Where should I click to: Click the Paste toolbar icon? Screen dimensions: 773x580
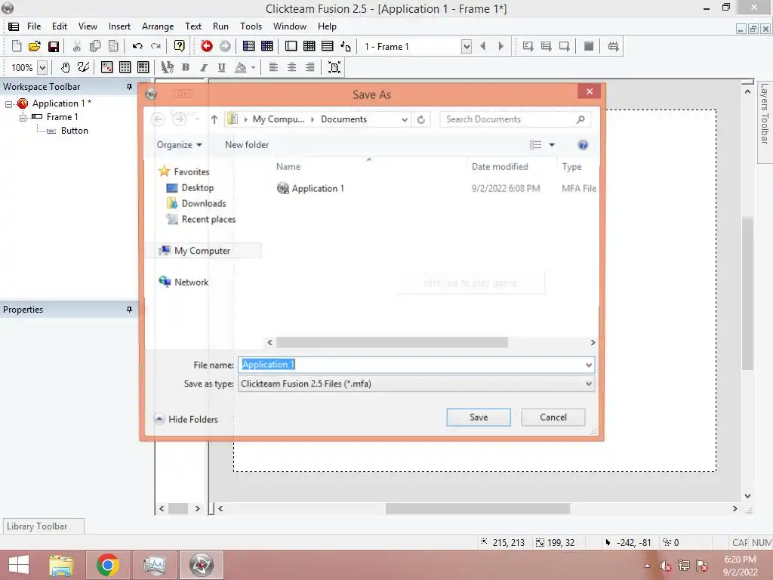[113, 46]
